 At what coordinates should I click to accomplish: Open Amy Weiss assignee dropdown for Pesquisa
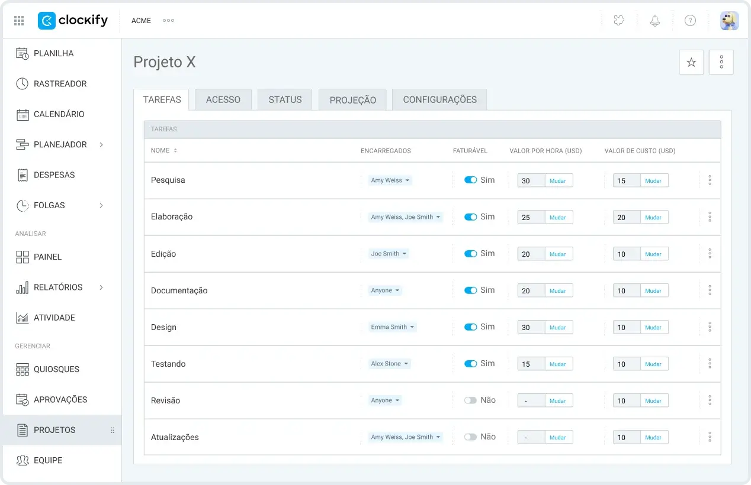click(x=390, y=180)
